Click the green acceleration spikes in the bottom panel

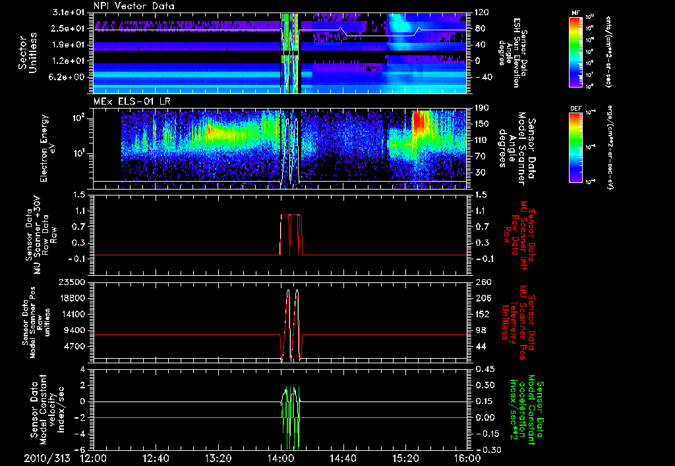tap(291, 417)
